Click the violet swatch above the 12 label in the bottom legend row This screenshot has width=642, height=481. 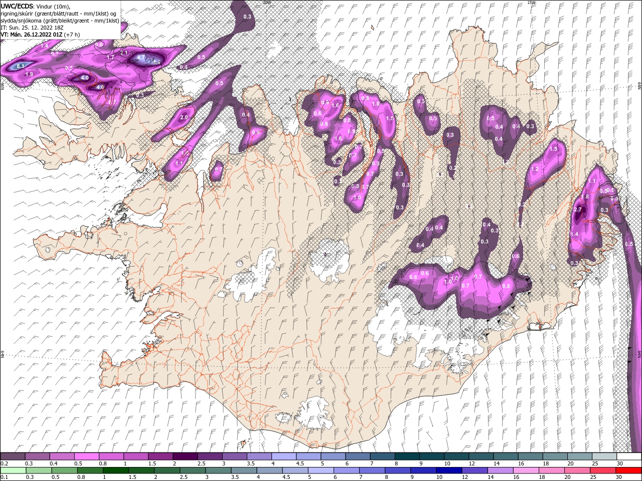coord(474,470)
